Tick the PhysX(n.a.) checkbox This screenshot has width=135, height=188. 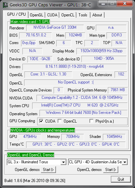click(91, 121)
